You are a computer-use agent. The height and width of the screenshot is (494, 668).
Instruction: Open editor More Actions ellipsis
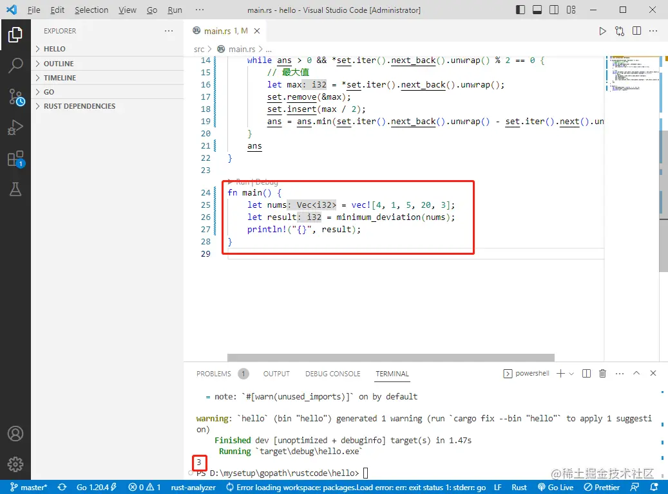[x=653, y=31]
